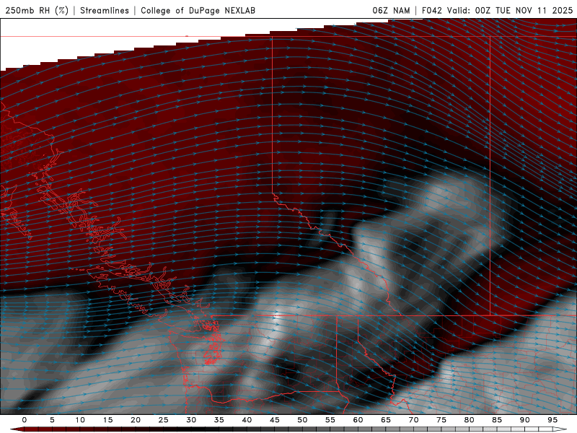The image size is (577, 433).
Task: Click the '80' colorbar scale label
Action: [x=469, y=420]
